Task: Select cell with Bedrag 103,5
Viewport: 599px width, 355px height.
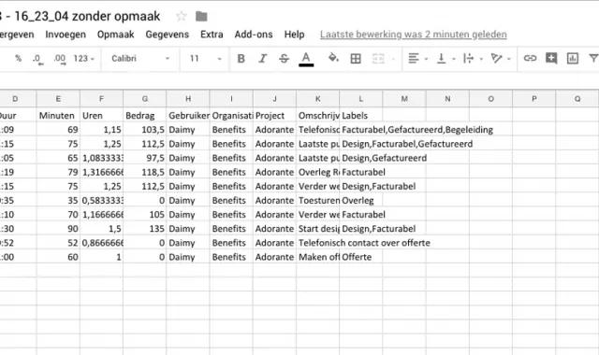Action: click(x=145, y=130)
